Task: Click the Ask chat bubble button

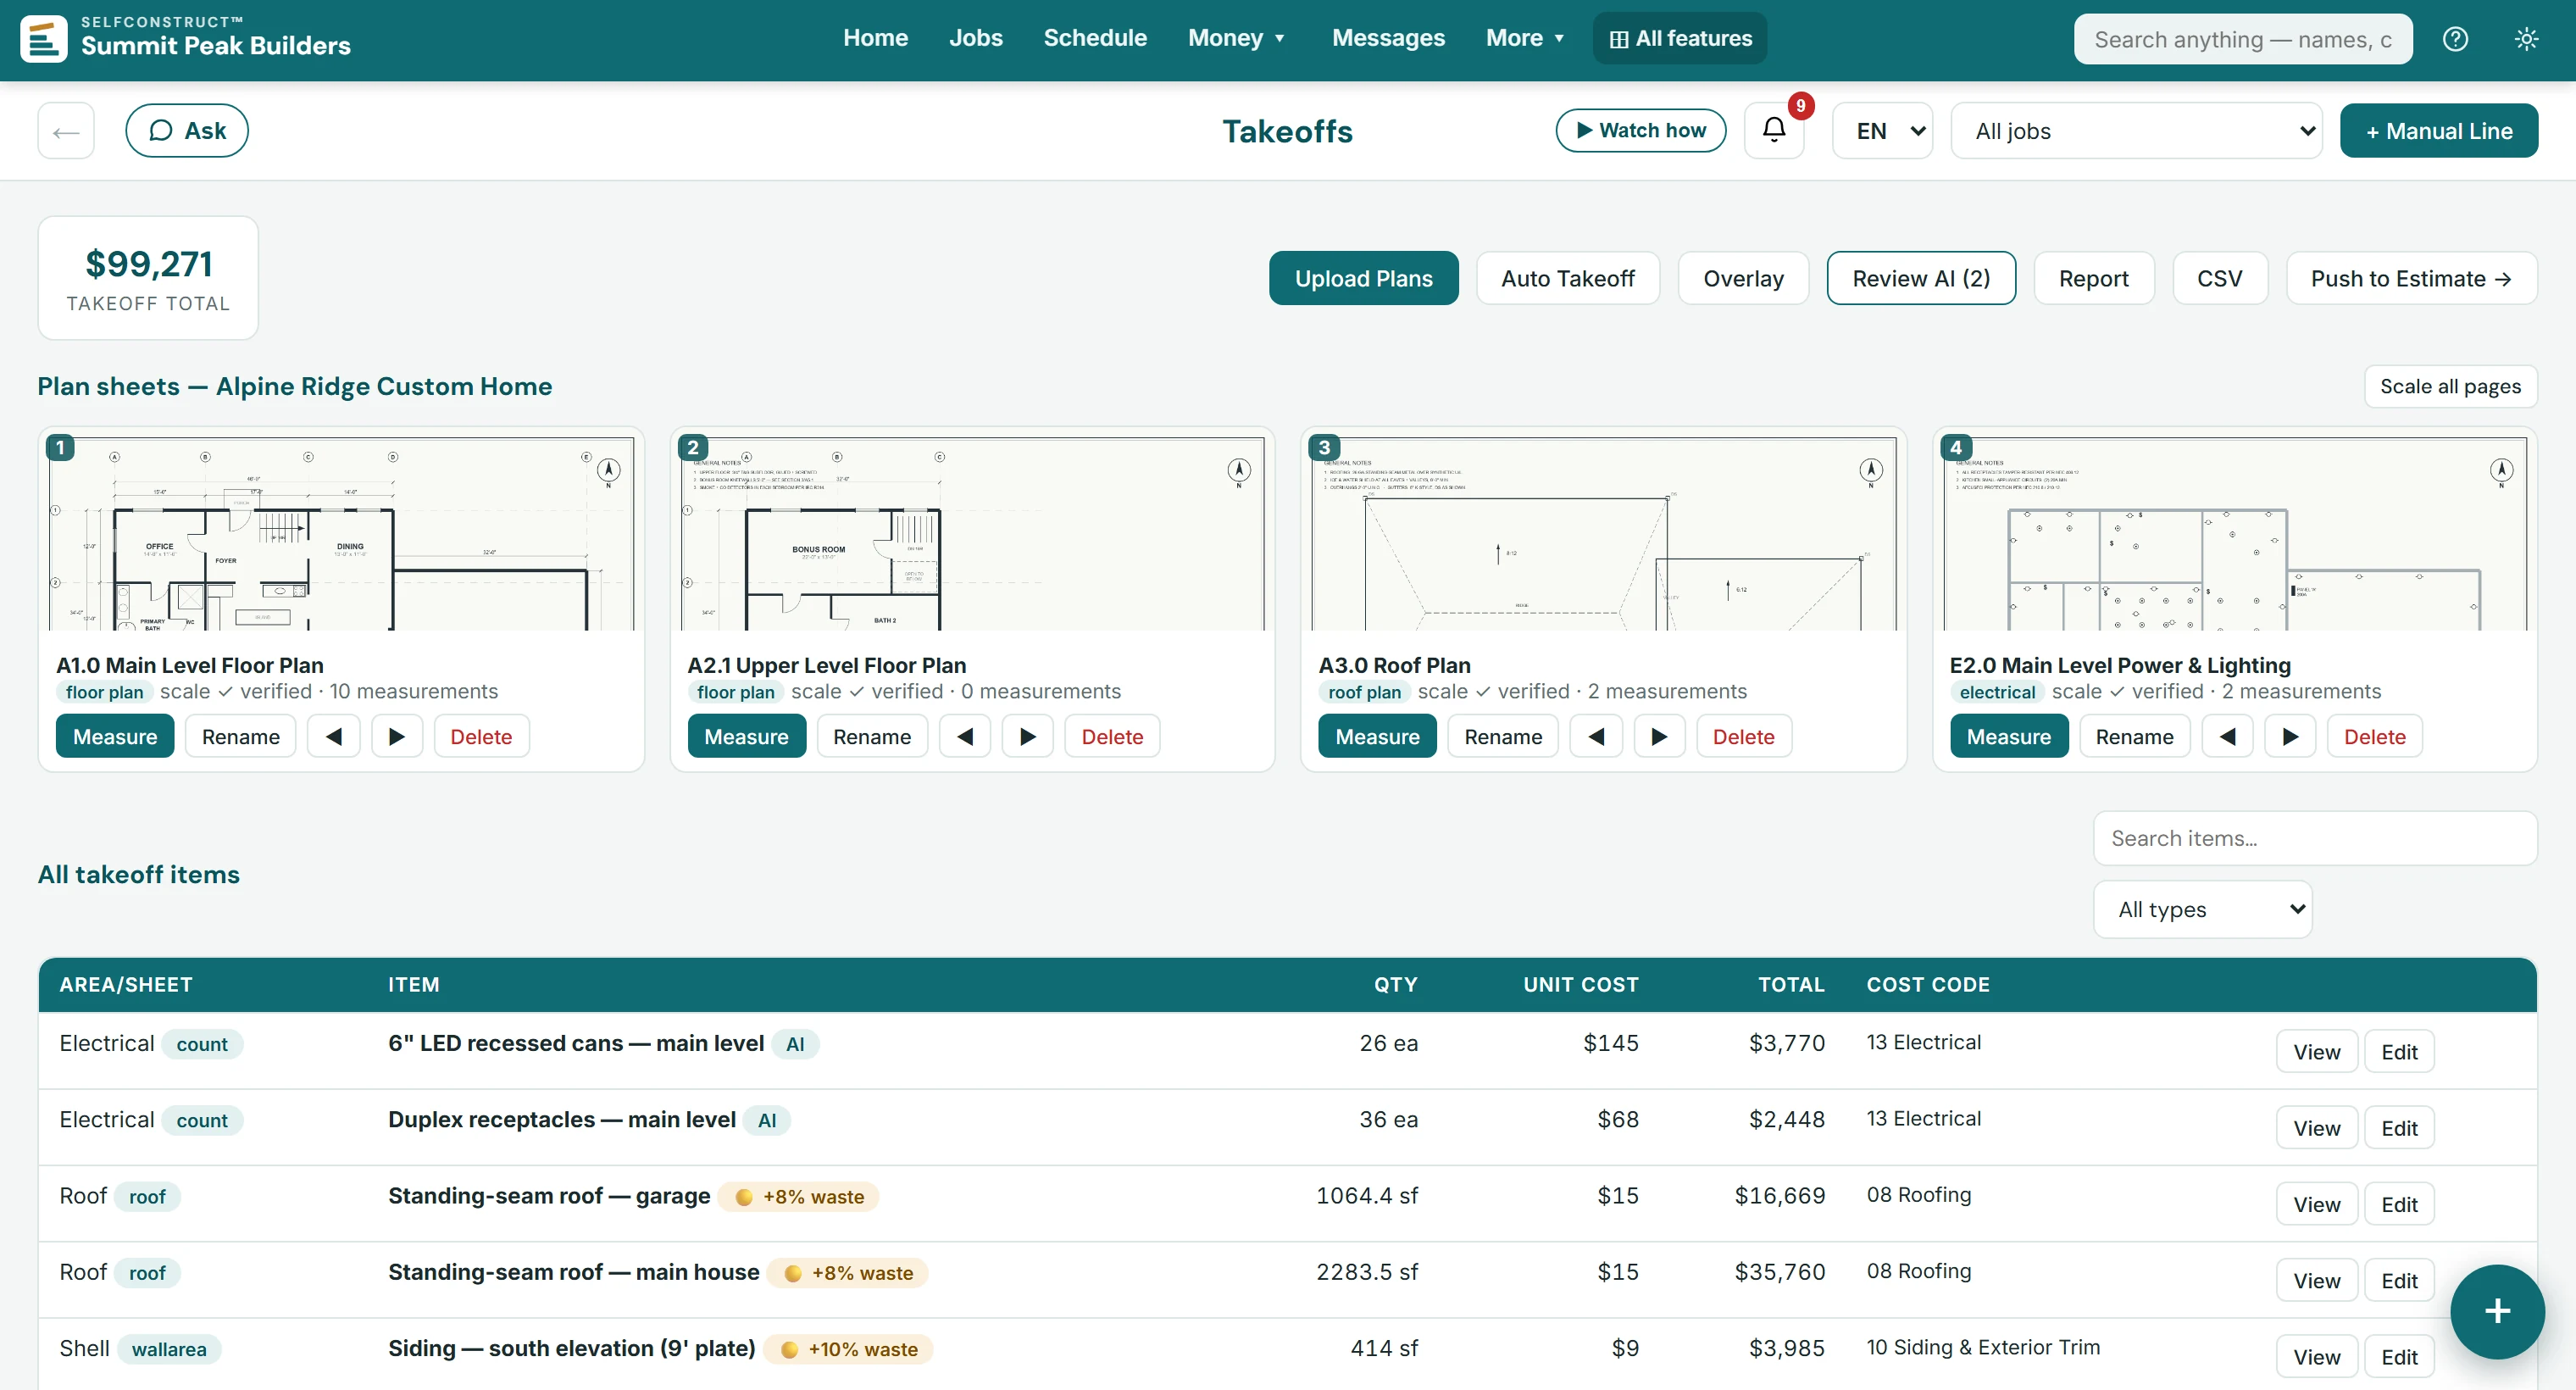Action: [187, 131]
